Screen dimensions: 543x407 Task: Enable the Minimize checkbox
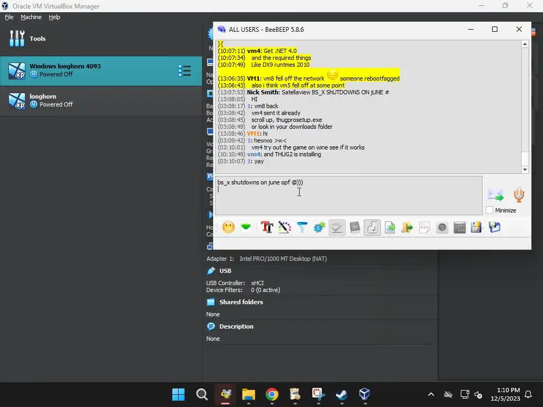[489, 210]
